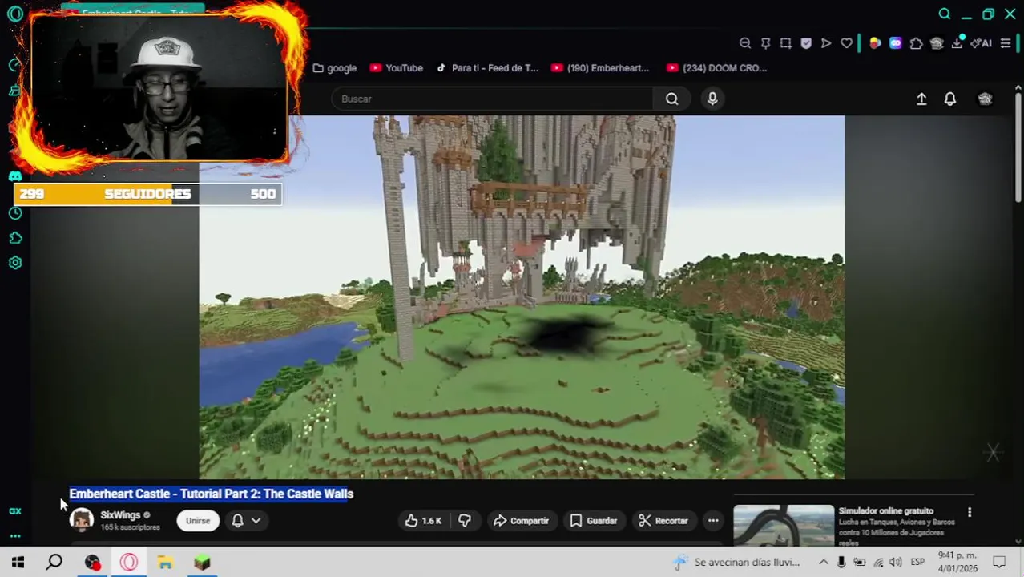Open the google bookmark folder
The width and height of the screenshot is (1024, 577).
335,68
